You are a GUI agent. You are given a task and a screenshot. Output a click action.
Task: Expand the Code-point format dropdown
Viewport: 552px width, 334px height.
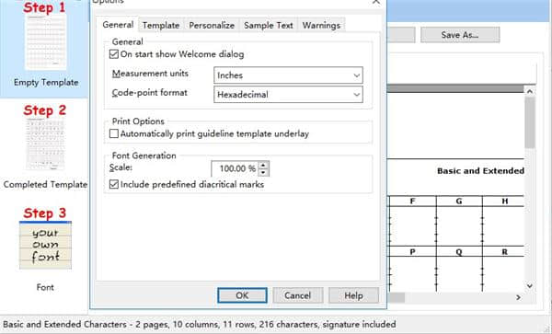click(288, 95)
